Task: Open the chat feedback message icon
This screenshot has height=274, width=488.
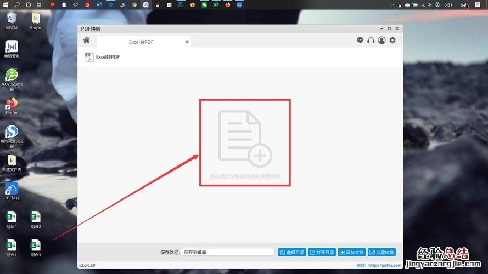Action: click(360, 41)
